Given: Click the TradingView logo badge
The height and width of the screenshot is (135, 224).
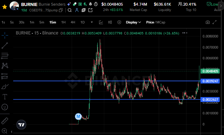Looking at the screenshot, I should 21,125.
